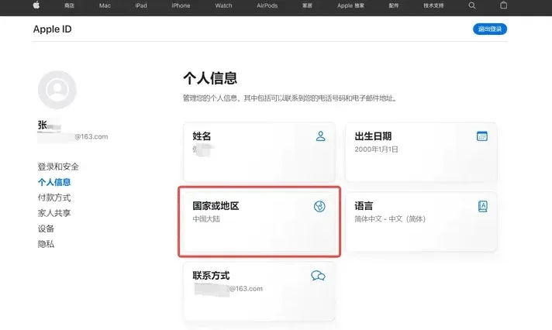Open the iPhone menu item
The height and width of the screenshot is (330, 552).
click(x=181, y=5)
